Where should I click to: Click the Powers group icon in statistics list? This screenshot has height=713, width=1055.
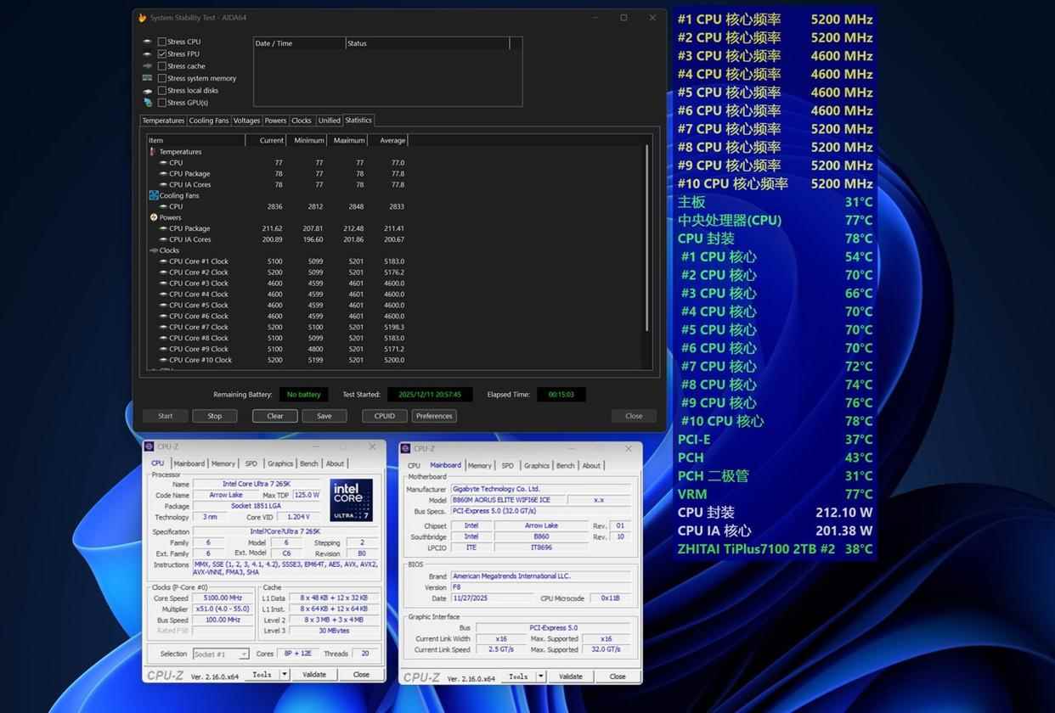click(154, 217)
